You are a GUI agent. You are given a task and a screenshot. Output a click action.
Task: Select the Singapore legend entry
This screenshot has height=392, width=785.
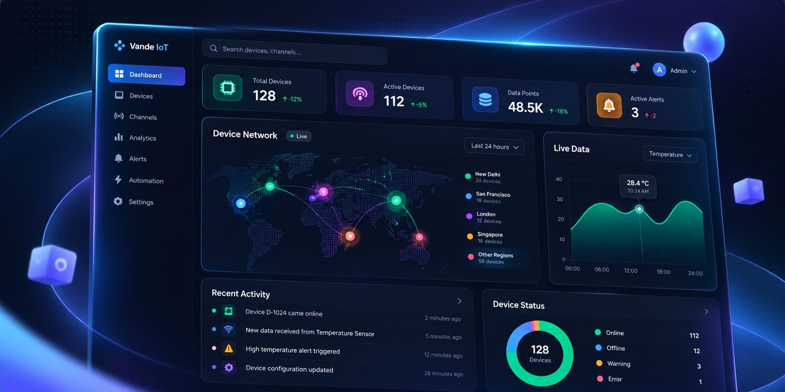485,238
